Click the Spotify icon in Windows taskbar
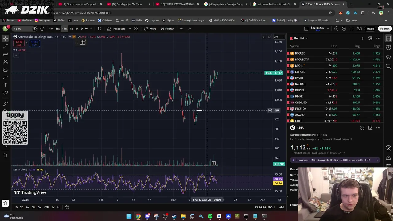This screenshot has width=393, height=221. pos(210,216)
